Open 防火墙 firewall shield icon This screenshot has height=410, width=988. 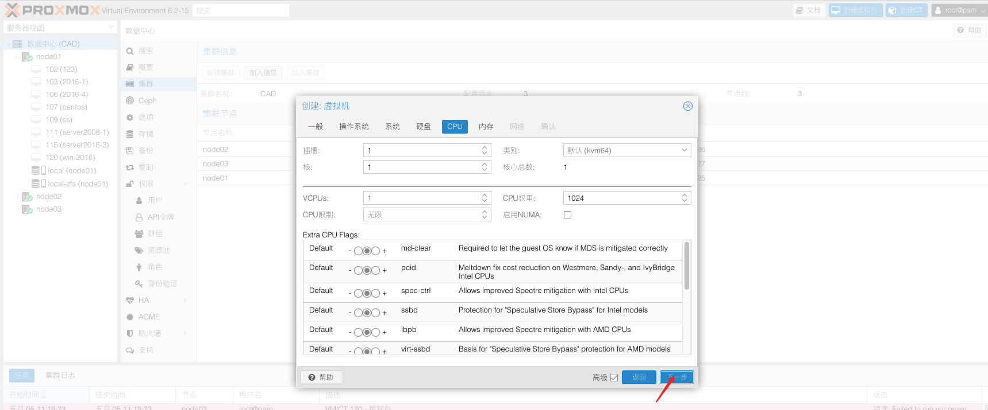click(x=130, y=334)
